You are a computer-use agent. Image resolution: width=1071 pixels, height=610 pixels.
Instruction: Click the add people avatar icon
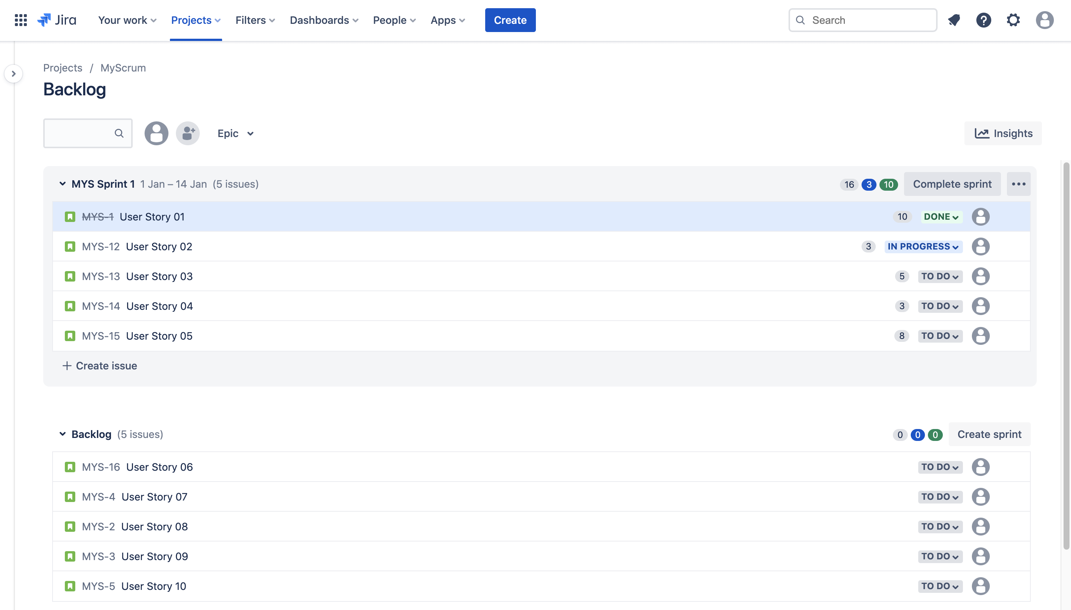(187, 133)
